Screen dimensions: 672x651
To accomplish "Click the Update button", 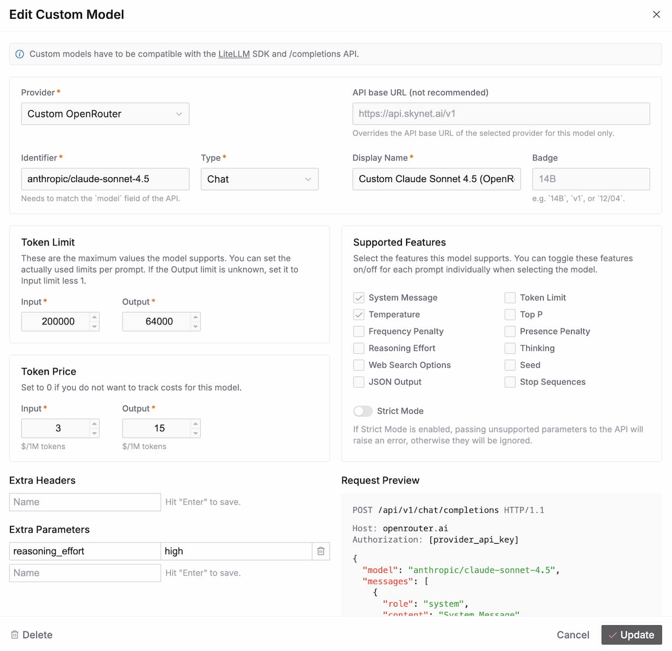I will [x=631, y=635].
